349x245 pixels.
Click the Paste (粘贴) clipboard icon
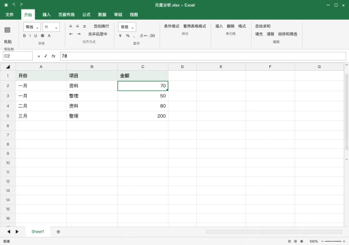(7, 30)
